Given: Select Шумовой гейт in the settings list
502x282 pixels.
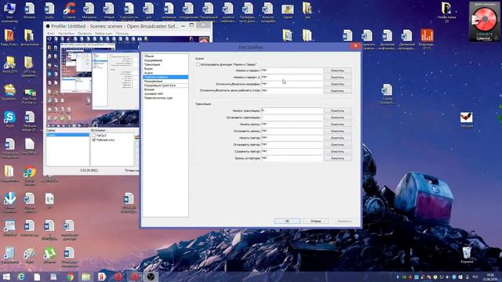Looking at the screenshot, I should click(x=166, y=94).
